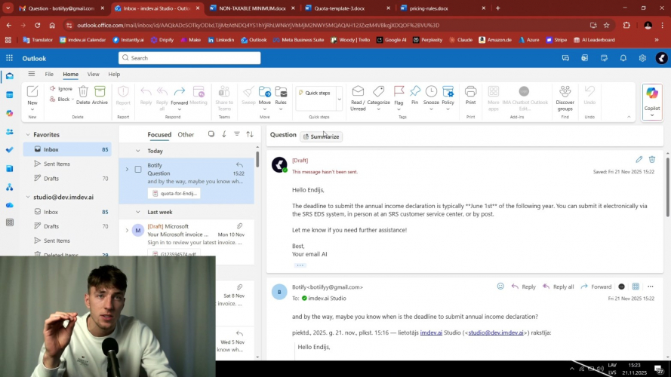Screen dimensions: 671x377
Task: Switch to NON-TAXABLE MINIMUM.docx browser tab
Action: [x=251, y=8]
